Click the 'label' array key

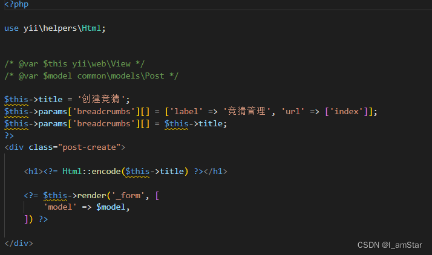[186, 111]
